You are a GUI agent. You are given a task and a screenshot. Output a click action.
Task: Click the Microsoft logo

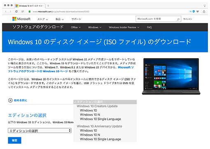pos(21,19)
